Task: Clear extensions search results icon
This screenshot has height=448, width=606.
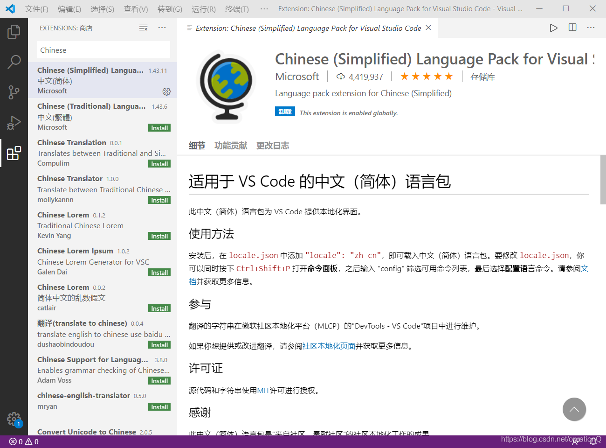Action: point(144,28)
